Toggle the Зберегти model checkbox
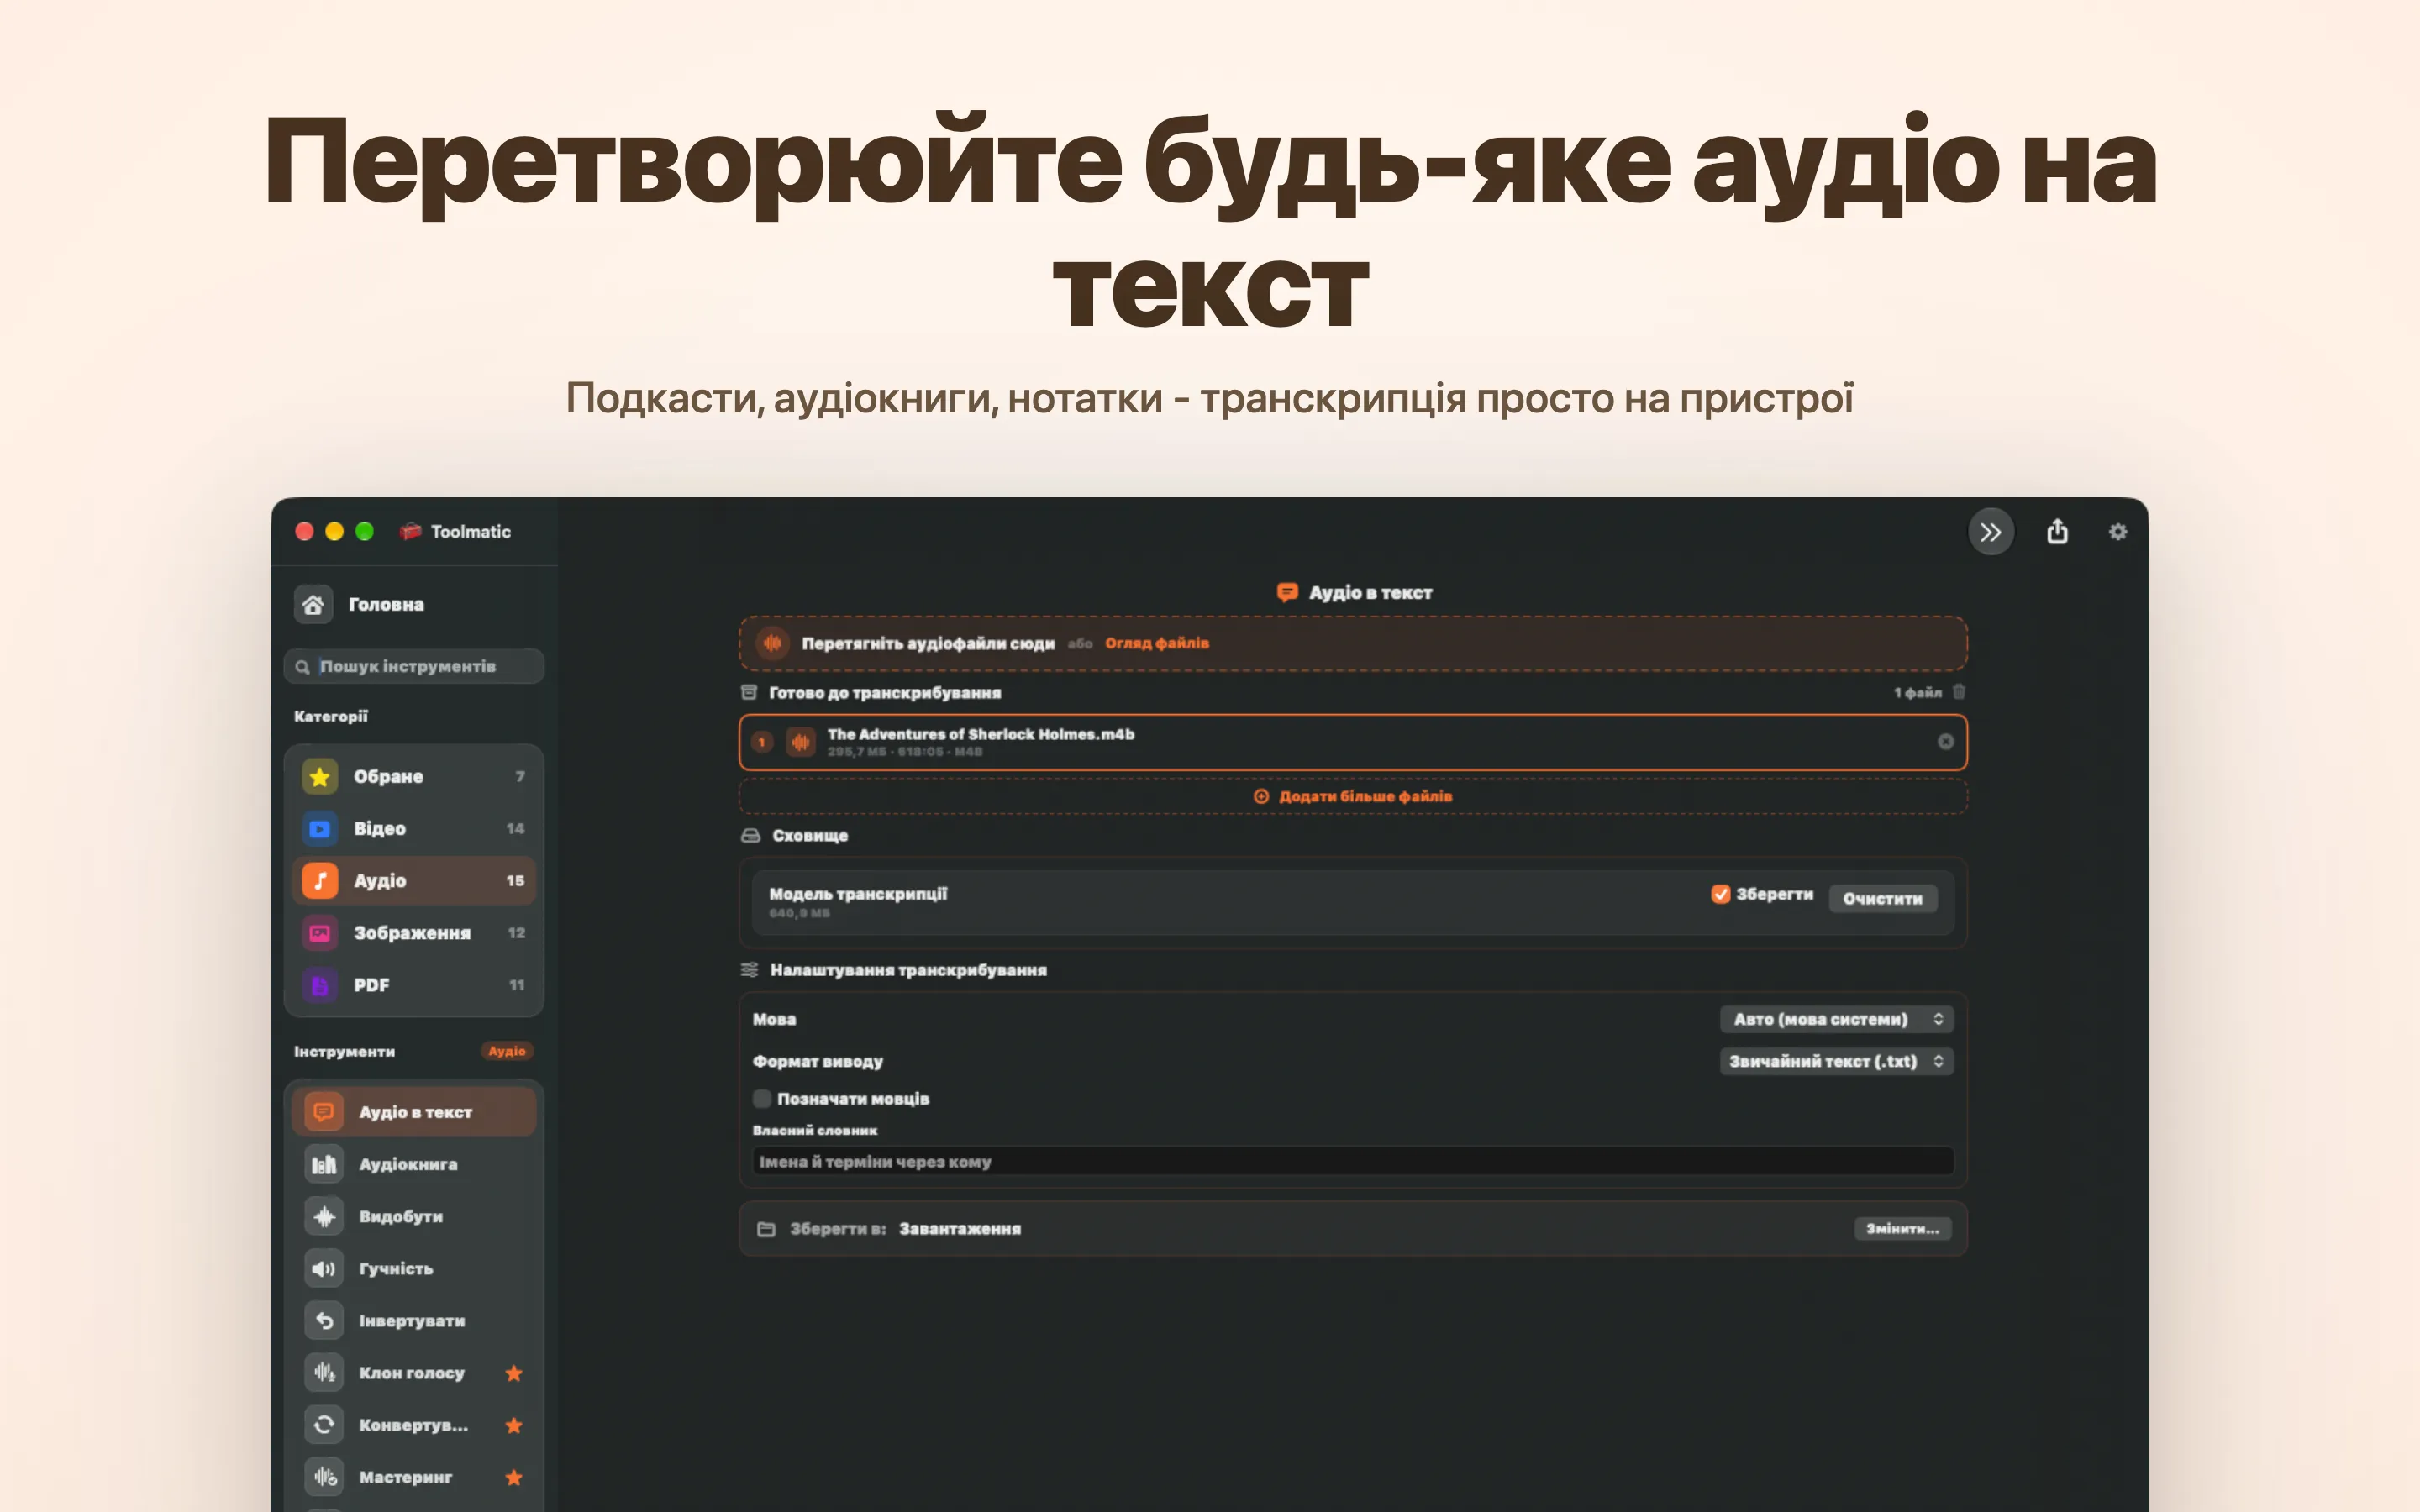2420x1512 pixels. tap(1720, 894)
